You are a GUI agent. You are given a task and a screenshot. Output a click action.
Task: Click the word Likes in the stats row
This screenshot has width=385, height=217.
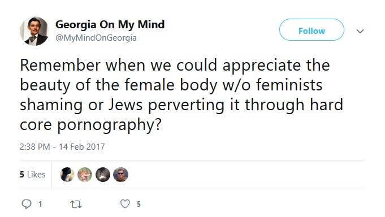coord(36,175)
